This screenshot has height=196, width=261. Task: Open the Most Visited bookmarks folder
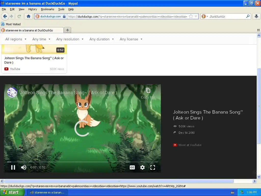[11, 24]
